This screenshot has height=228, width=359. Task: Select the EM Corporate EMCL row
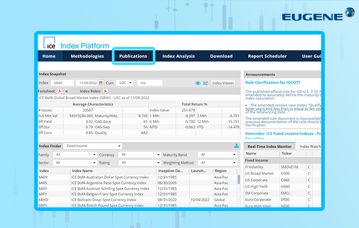[x=282, y=193]
